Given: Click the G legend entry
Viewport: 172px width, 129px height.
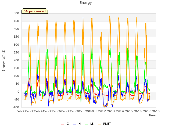Looking at the screenshot, I should pos(65,124).
